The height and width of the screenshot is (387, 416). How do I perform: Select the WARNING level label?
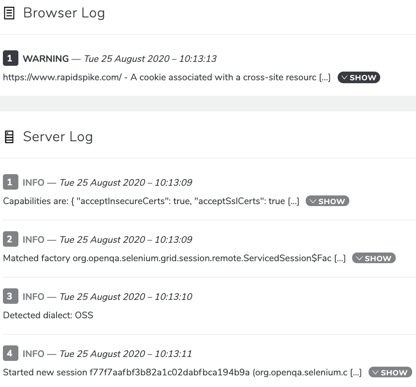coord(45,59)
